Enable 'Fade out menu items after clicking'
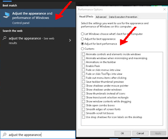Image resolution: width=168 pixels, height=139 pixels. [83, 78]
